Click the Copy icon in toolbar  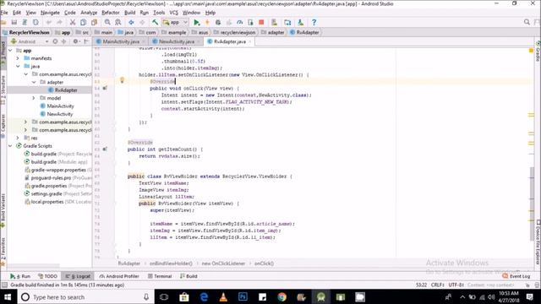pyautogui.click(x=83, y=22)
